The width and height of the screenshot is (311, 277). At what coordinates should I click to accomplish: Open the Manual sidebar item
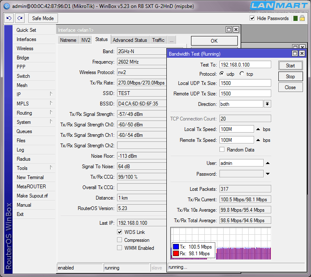click(34, 205)
